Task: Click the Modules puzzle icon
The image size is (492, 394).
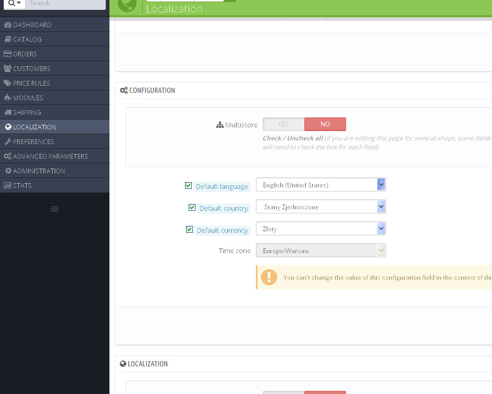Action: pos(8,98)
